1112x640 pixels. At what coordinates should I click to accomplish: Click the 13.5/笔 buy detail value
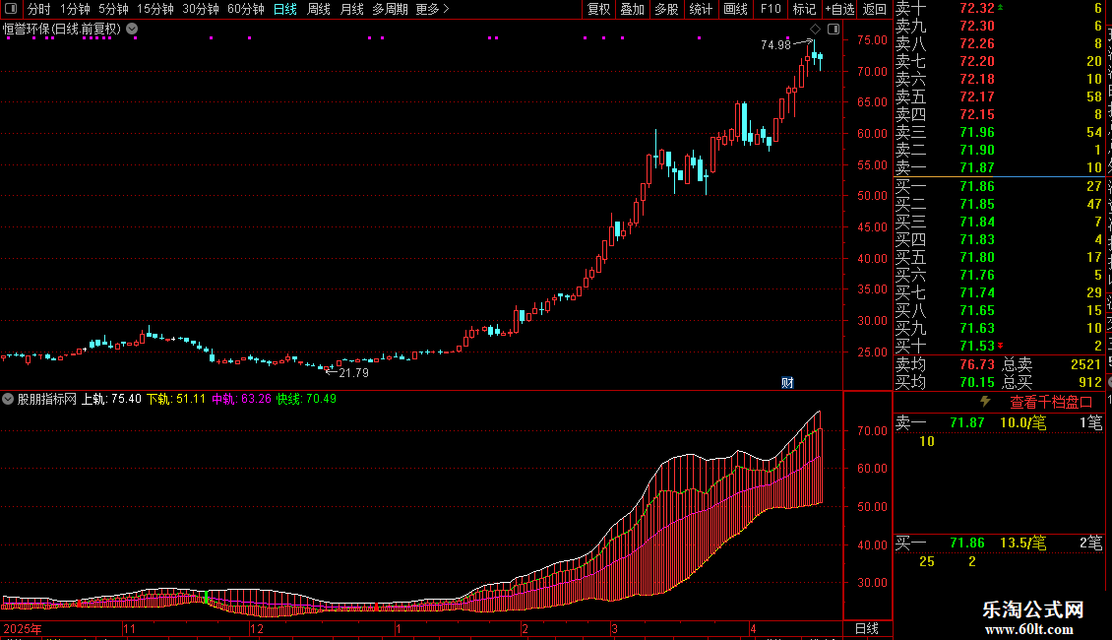coord(1022,544)
